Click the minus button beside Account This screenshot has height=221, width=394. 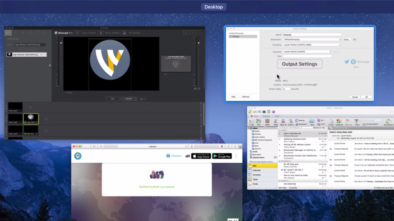coord(338,52)
